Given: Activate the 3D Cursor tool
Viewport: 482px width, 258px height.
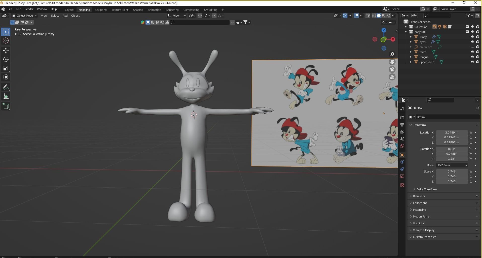Looking at the screenshot, I should click(6, 40).
